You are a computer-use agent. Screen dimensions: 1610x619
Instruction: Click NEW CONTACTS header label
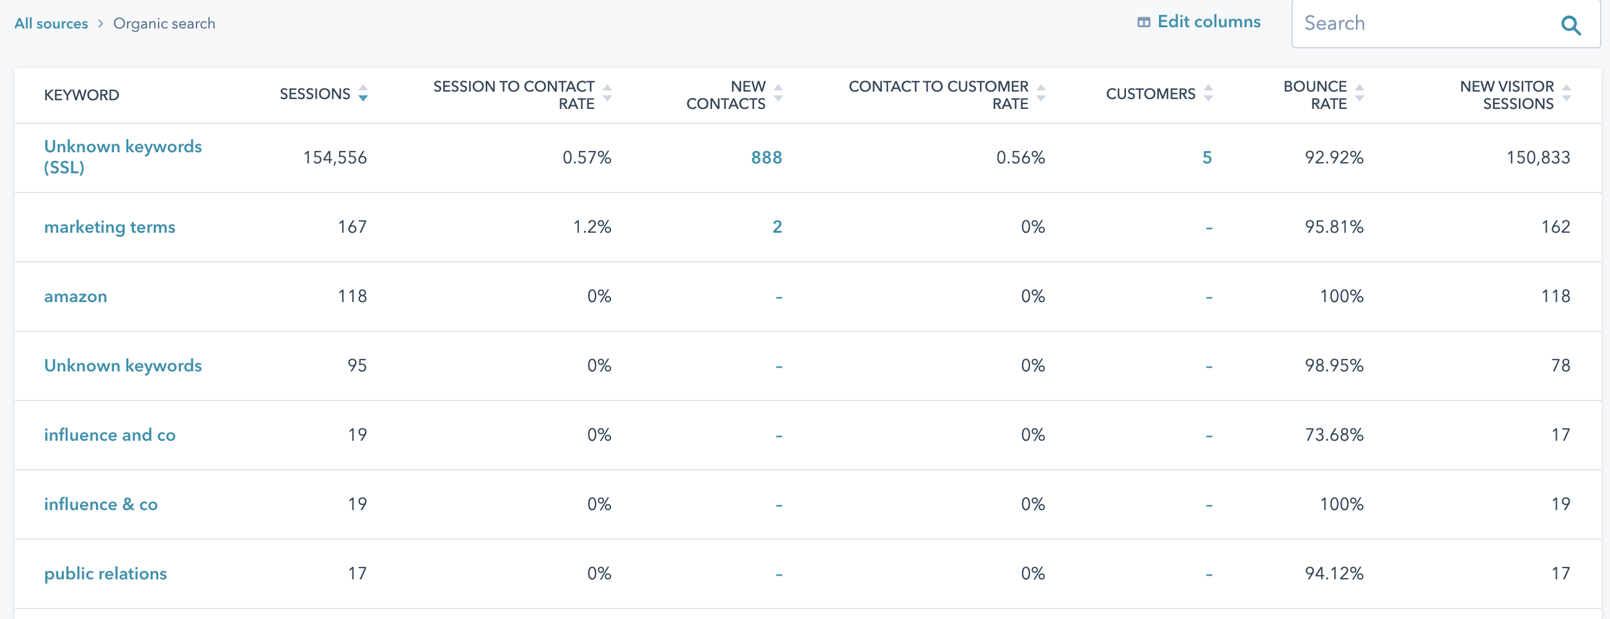[726, 95]
